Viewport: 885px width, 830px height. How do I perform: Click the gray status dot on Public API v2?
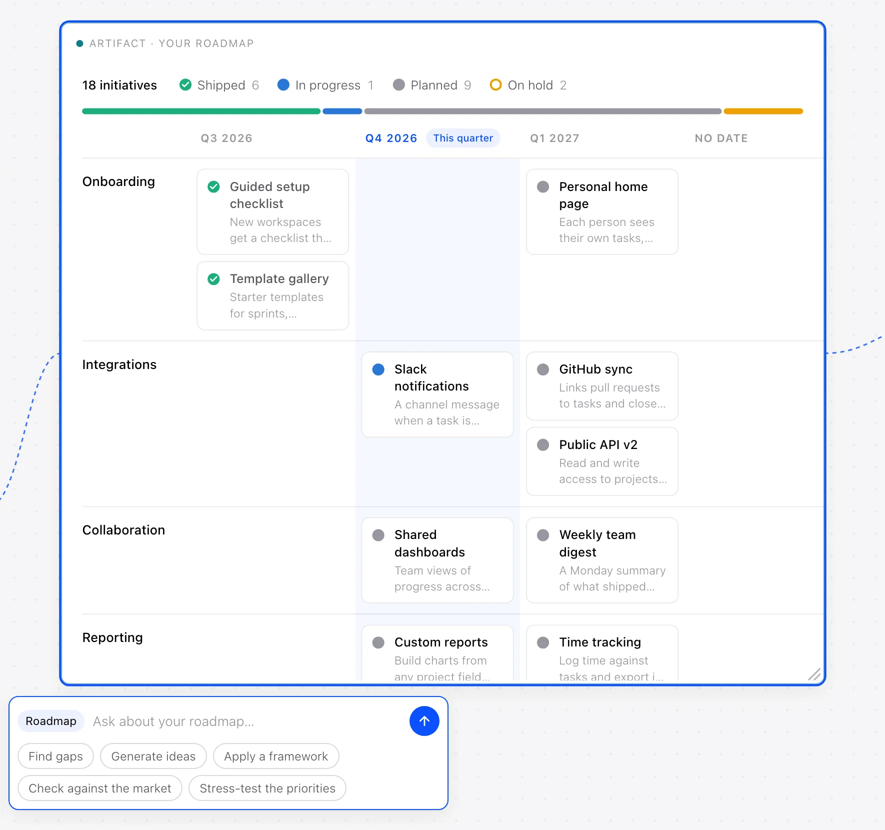[543, 445]
